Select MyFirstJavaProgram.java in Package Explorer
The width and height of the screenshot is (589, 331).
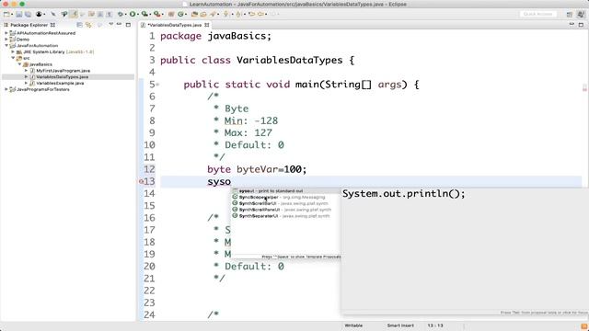pos(64,71)
